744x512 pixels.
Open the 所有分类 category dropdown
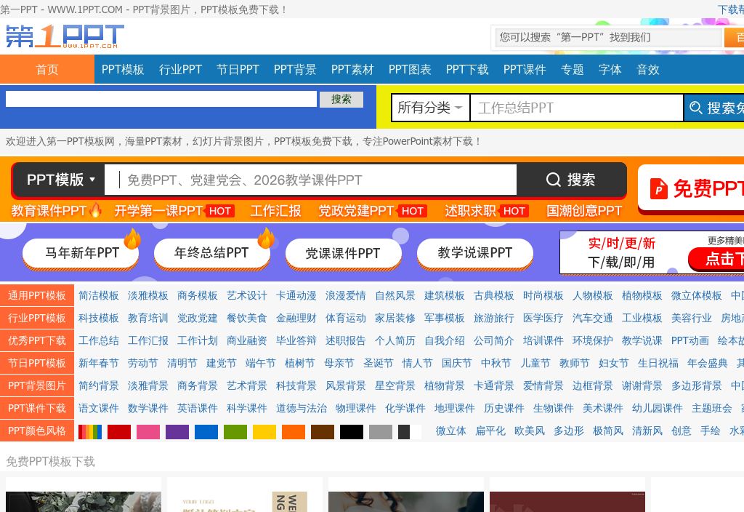click(430, 107)
